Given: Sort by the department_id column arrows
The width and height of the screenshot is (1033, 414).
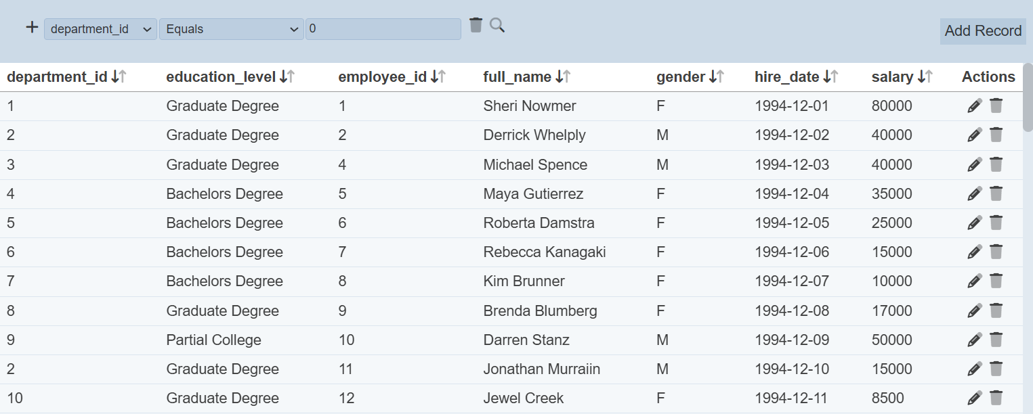Looking at the screenshot, I should [119, 77].
